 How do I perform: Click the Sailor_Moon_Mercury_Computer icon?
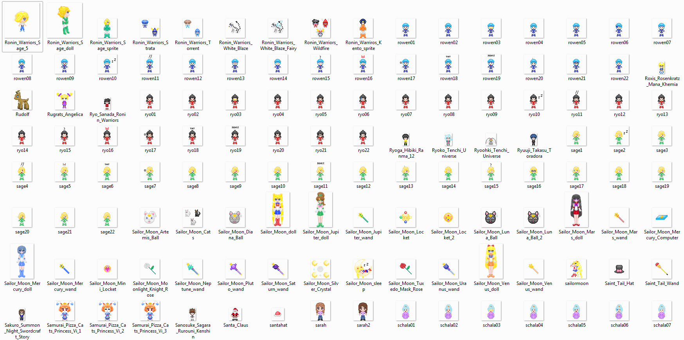[x=662, y=217]
